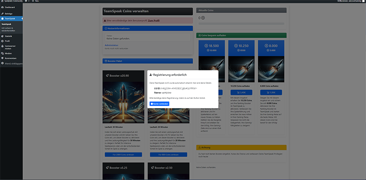The height and width of the screenshot is (180, 366).
Task: Click the coin icon beside 8.000
Action: [x=266, y=46]
